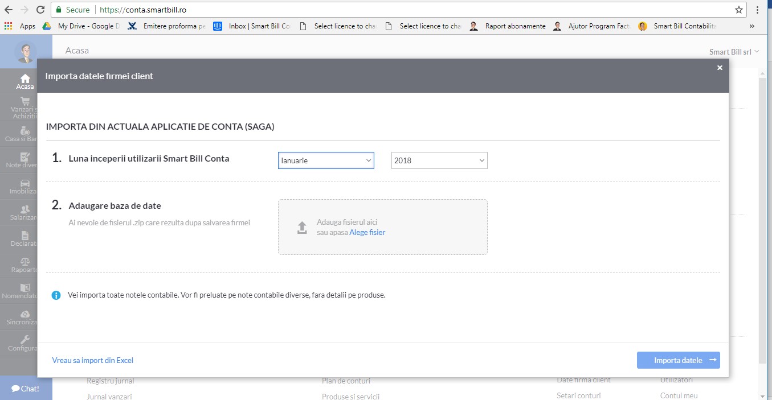Screen dimensions: 772x400
Task: Click the user avatar in sidebar
Action: (x=26, y=52)
